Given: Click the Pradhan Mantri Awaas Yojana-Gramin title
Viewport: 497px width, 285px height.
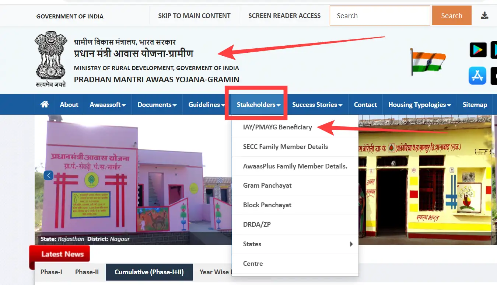Looking at the screenshot, I should tap(157, 79).
